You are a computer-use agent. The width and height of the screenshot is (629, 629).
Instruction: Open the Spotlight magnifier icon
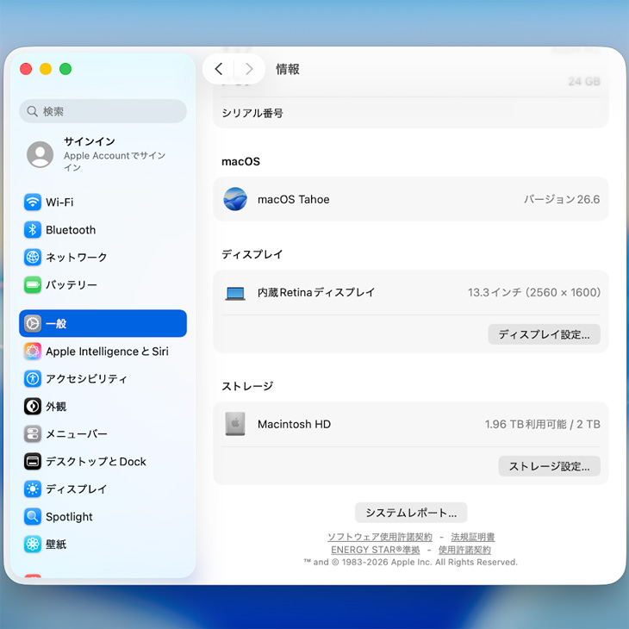coord(33,517)
